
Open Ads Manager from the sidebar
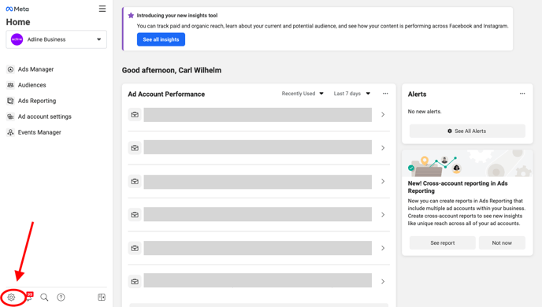[x=35, y=69]
